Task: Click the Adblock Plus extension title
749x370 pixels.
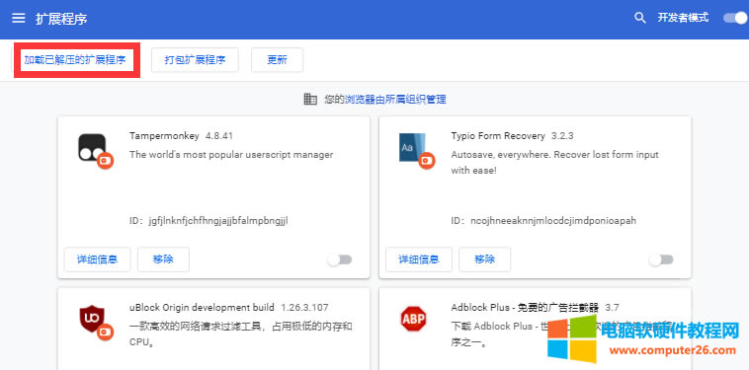Action: 525,307
